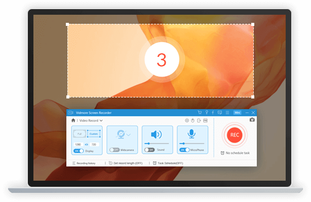Viewport: 311px width, 202px height.
Task: Click the key register icon
Action: (207, 112)
